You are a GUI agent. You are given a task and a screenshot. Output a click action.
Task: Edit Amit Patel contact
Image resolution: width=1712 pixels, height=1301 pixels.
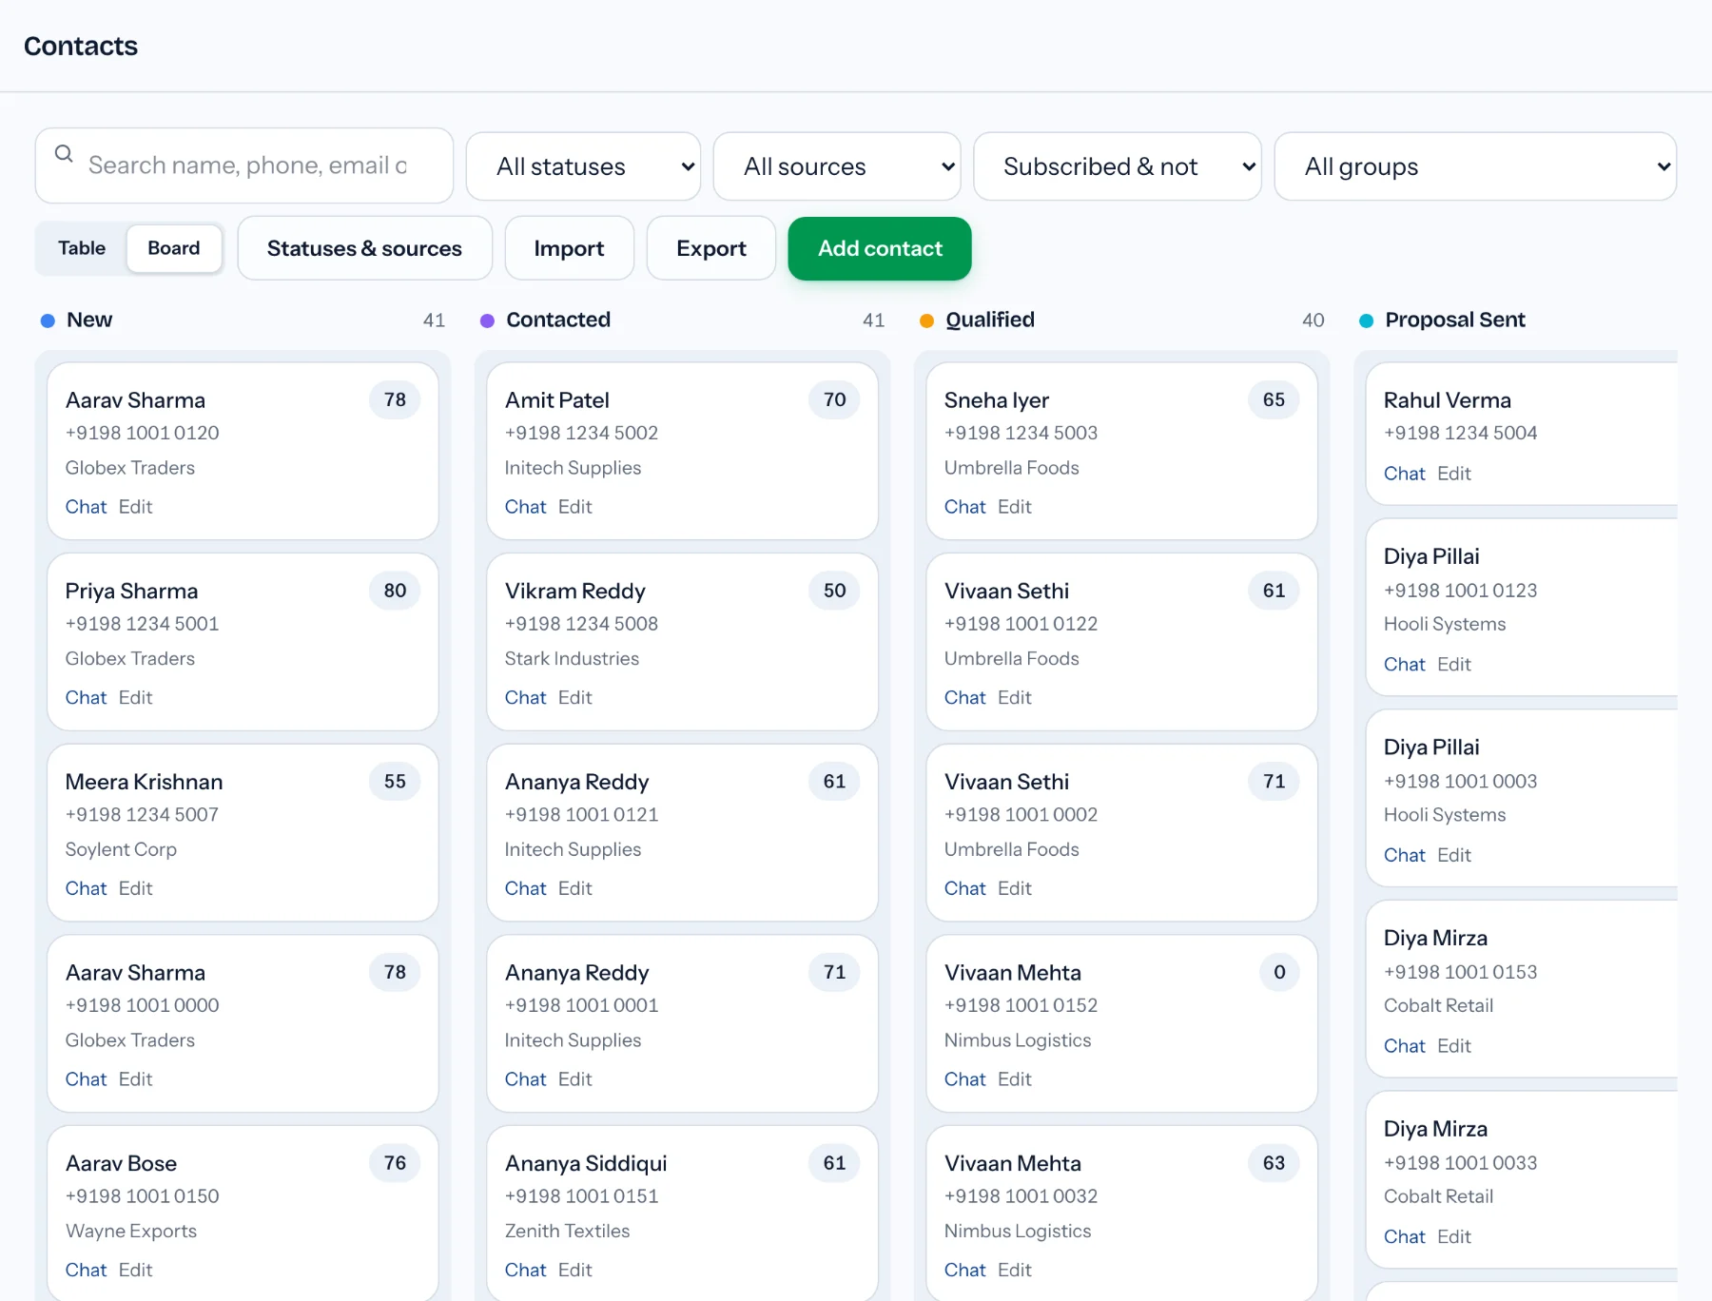tap(574, 507)
